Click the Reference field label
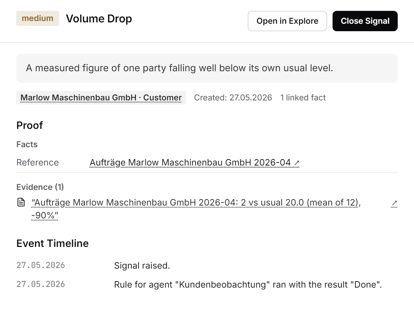The width and height of the screenshot is (414, 310). click(x=37, y=162)
